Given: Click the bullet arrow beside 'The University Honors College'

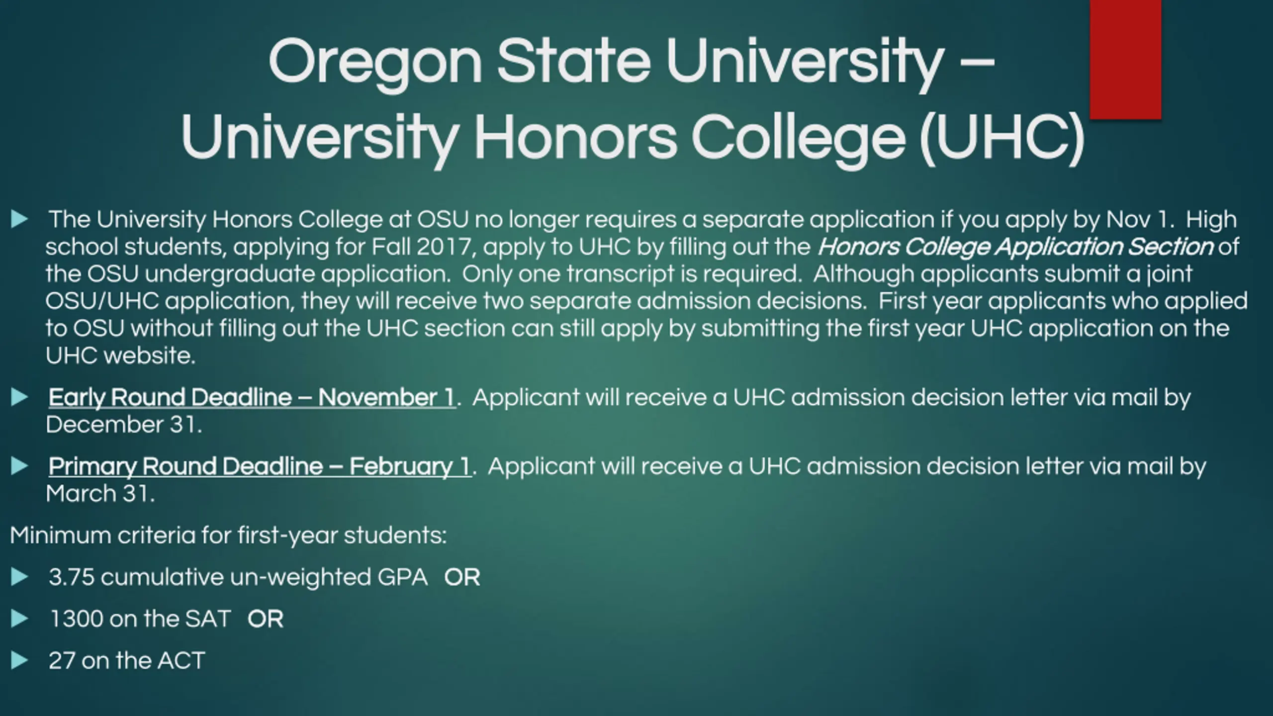Looking at the screenshot, I should pos(19,219).
